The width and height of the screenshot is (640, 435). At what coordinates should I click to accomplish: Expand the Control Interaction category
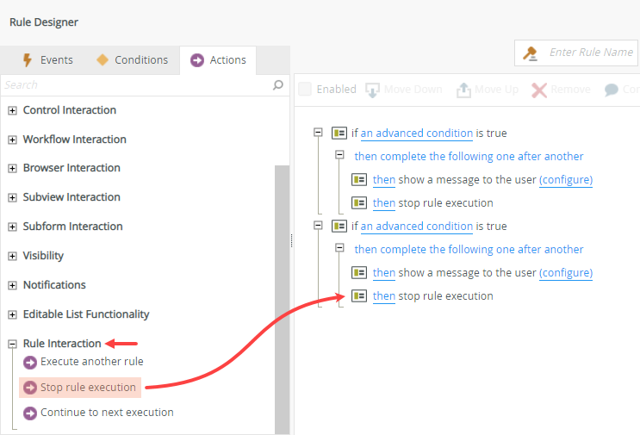(x=12, y=110)
